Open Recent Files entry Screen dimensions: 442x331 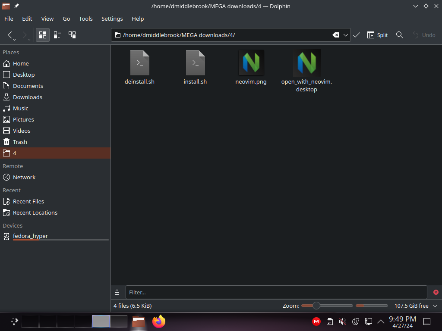pyautogui.click(x=55, y=202)
